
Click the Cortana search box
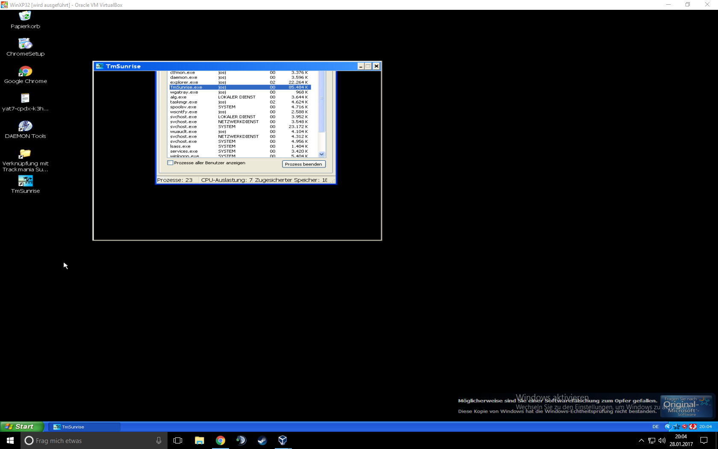tap(93, 440)
